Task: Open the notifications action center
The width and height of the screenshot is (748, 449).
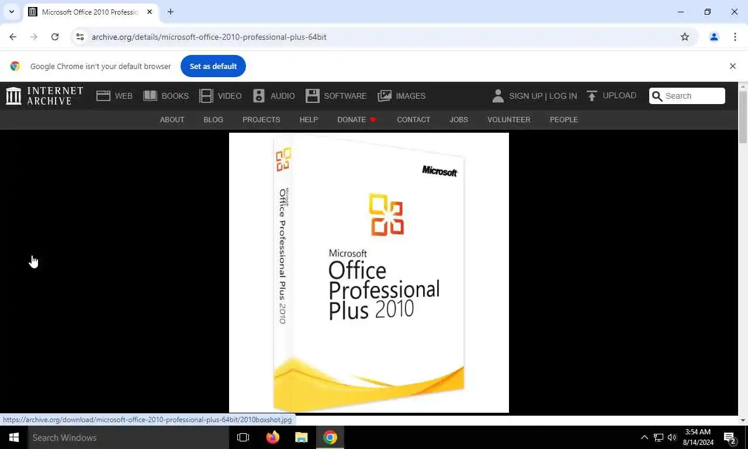Action: 729,437
